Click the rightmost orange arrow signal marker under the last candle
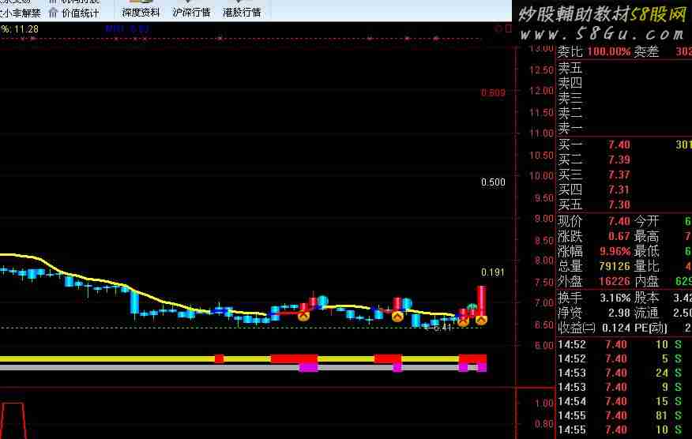The height and width of the screenshot is (439, 692). click(x=481, y=320)
